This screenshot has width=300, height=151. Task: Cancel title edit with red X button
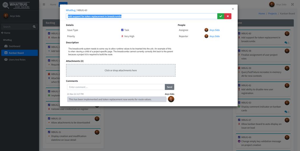coord(228,16)
